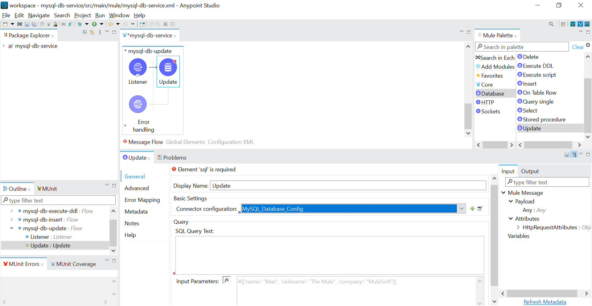Expand mysql-db-insert in Outline
592x306 pixels.
(x=12, y=220)
